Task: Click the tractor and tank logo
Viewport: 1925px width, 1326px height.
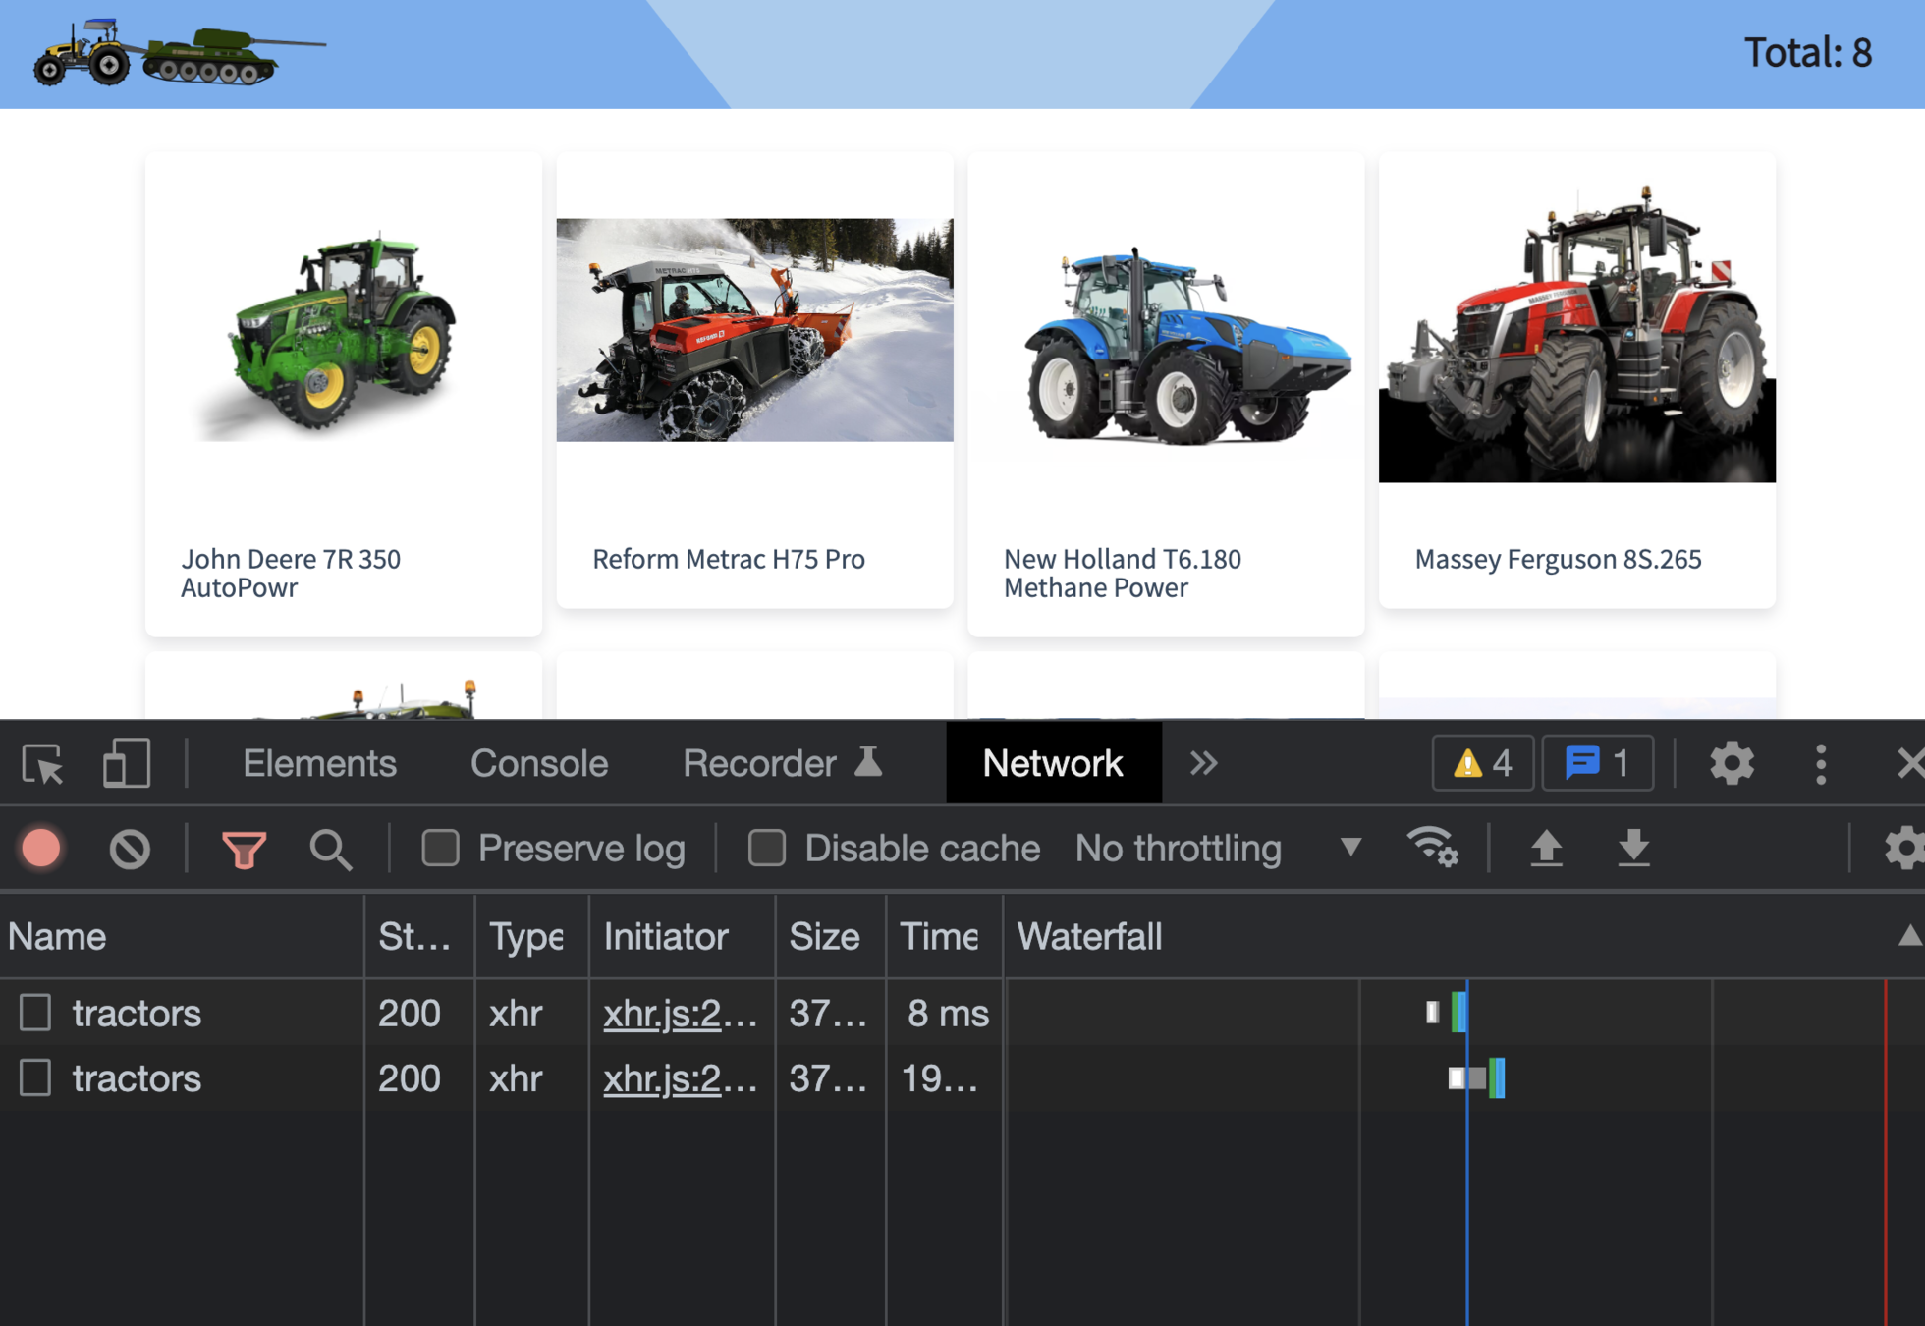Action: click(179, 53)
